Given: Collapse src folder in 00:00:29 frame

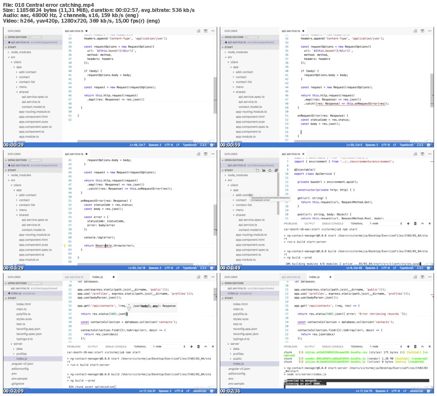Looking at the screenshot, I should point(9,57).
